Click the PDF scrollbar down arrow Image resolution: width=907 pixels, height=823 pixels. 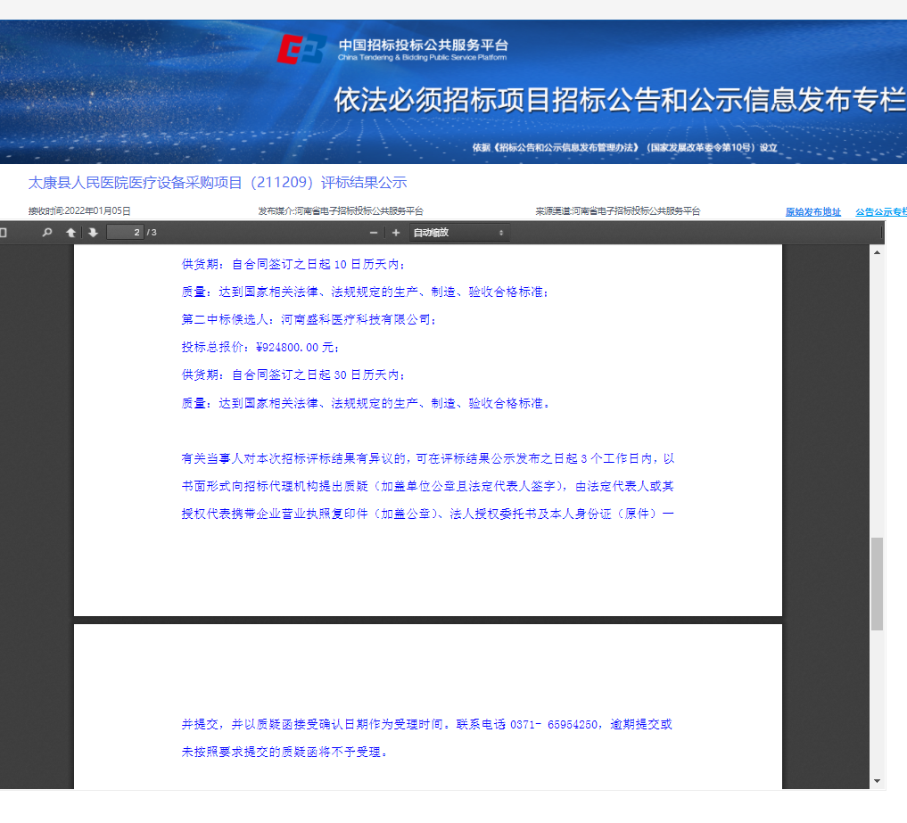click(x=877, y=781)
